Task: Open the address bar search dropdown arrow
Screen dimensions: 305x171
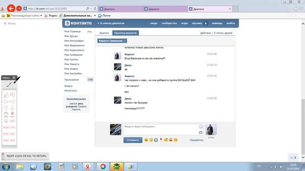Action: pyautogui.click(x=91, y=9)
